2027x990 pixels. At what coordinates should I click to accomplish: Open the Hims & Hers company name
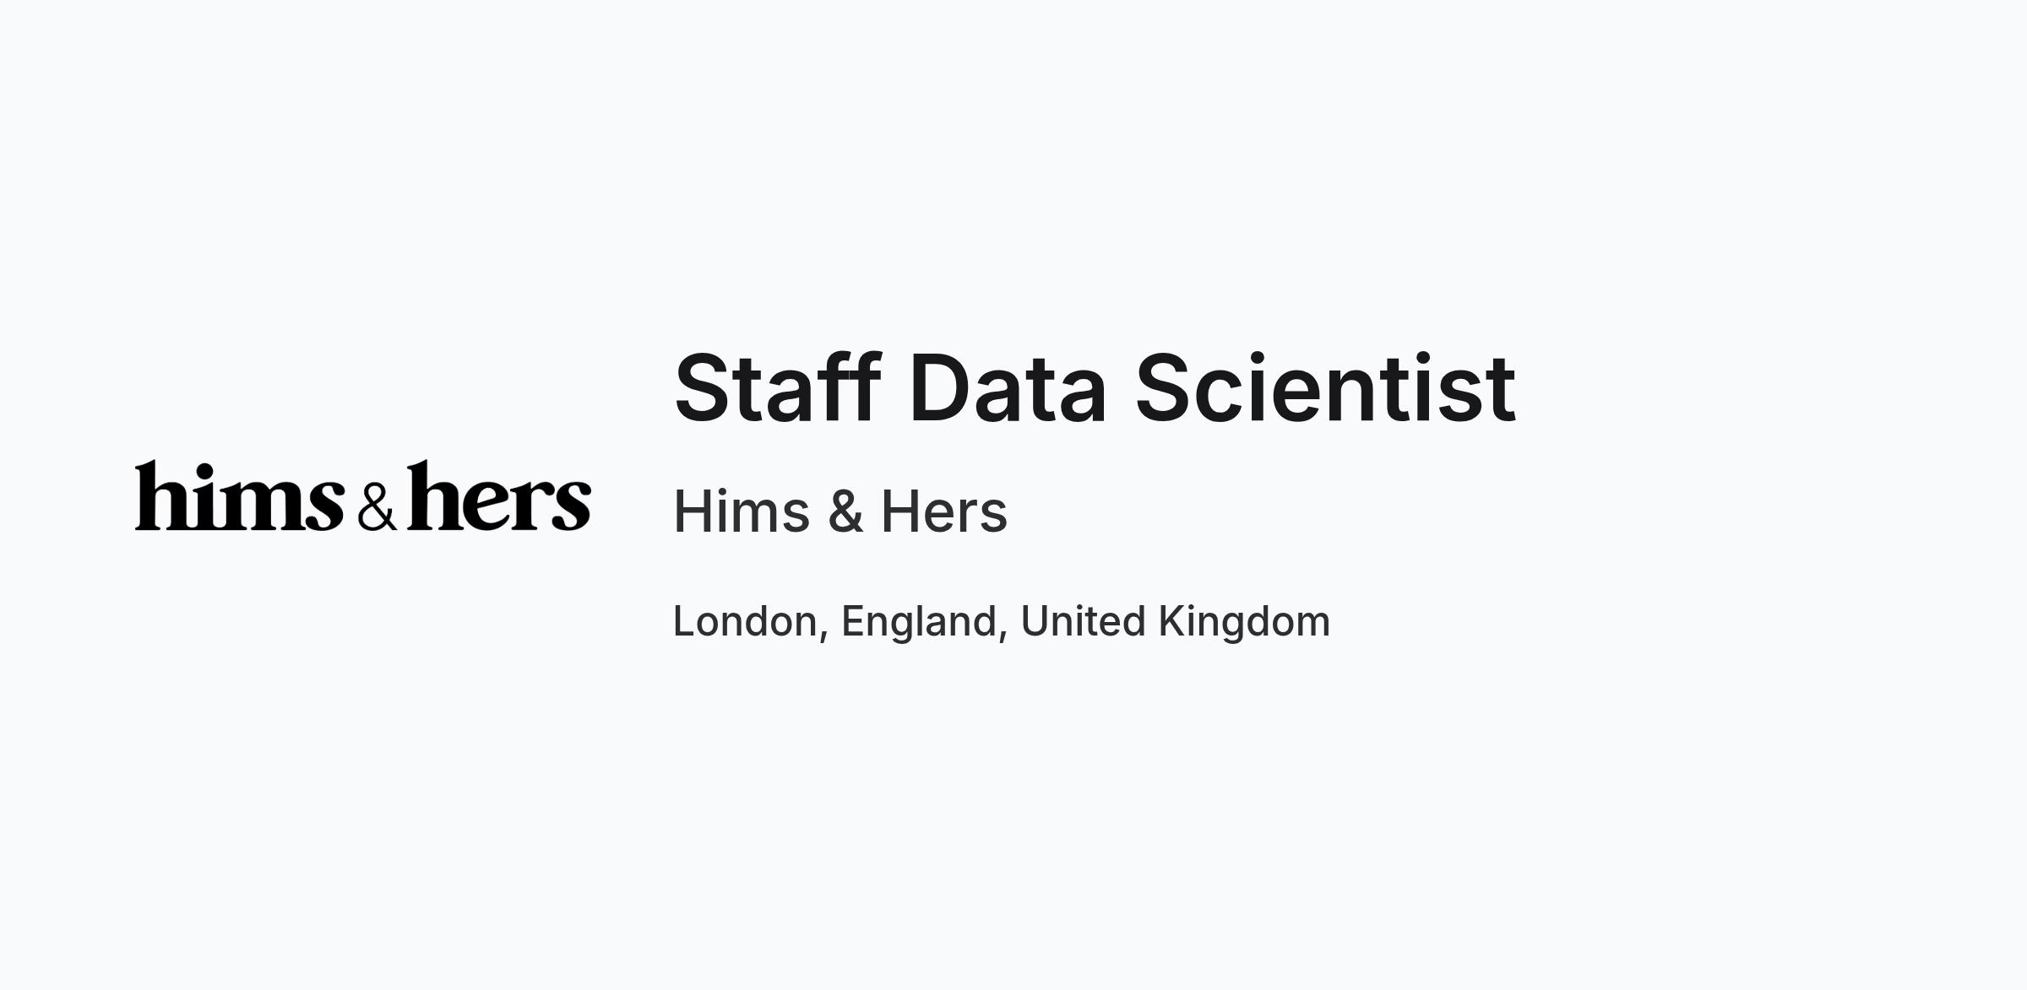coord(840,511)
